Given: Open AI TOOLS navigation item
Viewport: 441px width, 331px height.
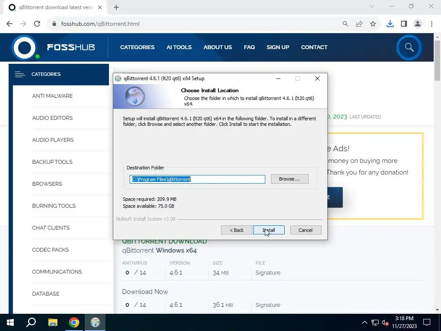Looking at the screenshot, I should 179,47.
